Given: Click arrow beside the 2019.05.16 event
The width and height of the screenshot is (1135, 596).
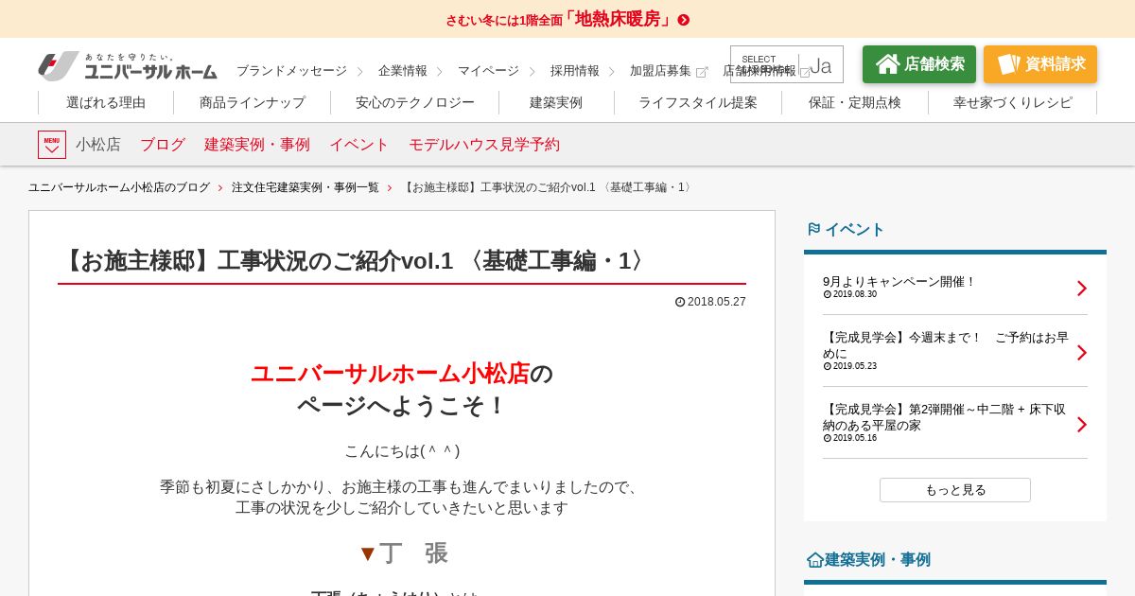Looking at the screenshot, I should [x=1082, y=425].
